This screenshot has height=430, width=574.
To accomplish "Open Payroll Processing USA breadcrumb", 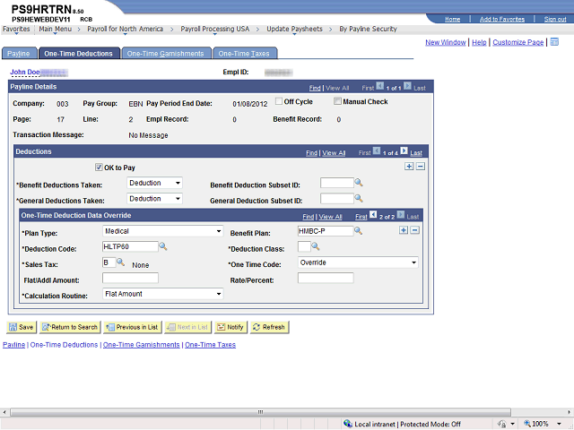I will pyautogui.click(x=215, y=29).
